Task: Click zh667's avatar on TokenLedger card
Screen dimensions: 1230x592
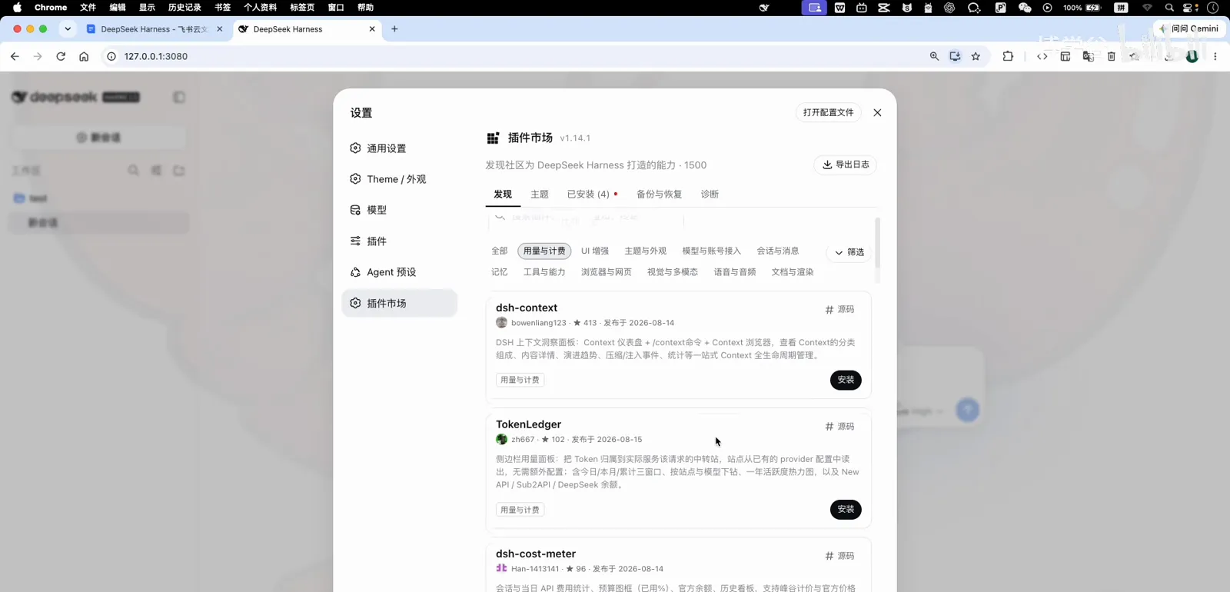Action: [x=502, y=440]
